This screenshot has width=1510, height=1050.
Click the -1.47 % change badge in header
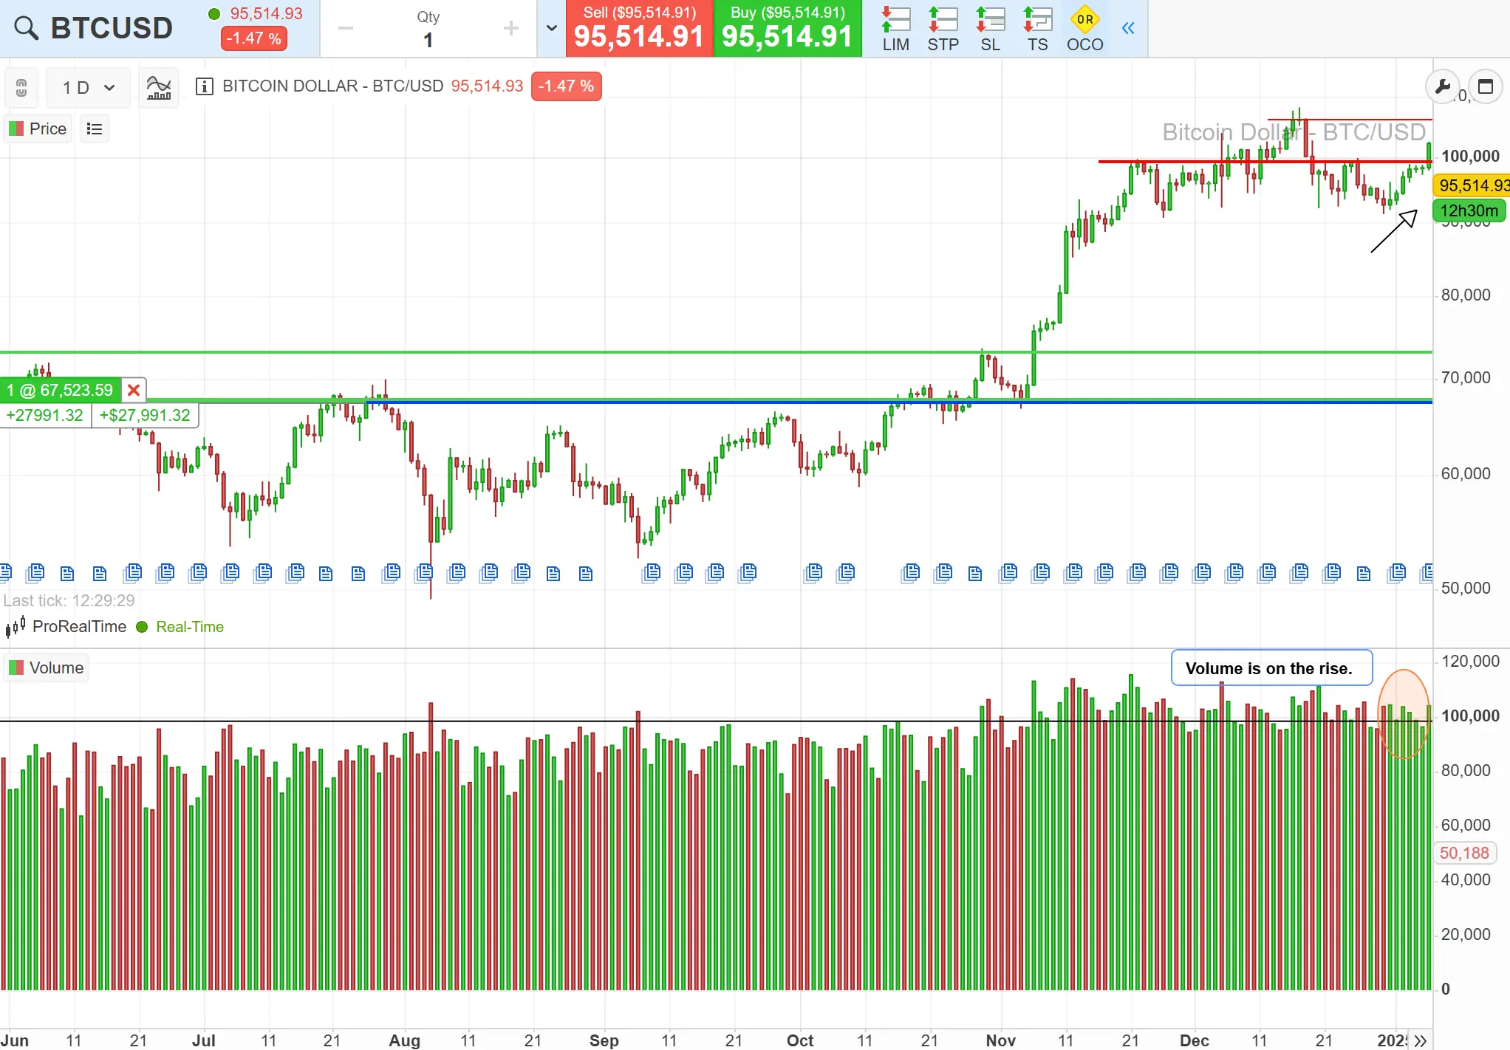pyautogui.click(x=254, y=38)
